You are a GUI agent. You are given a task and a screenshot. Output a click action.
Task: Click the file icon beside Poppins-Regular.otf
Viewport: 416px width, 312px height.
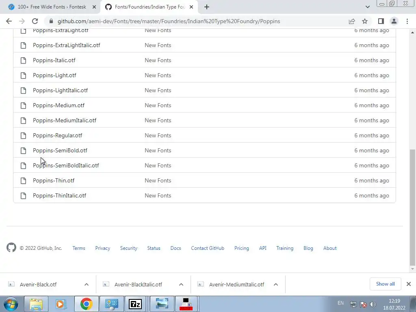[x=23, y=136]
